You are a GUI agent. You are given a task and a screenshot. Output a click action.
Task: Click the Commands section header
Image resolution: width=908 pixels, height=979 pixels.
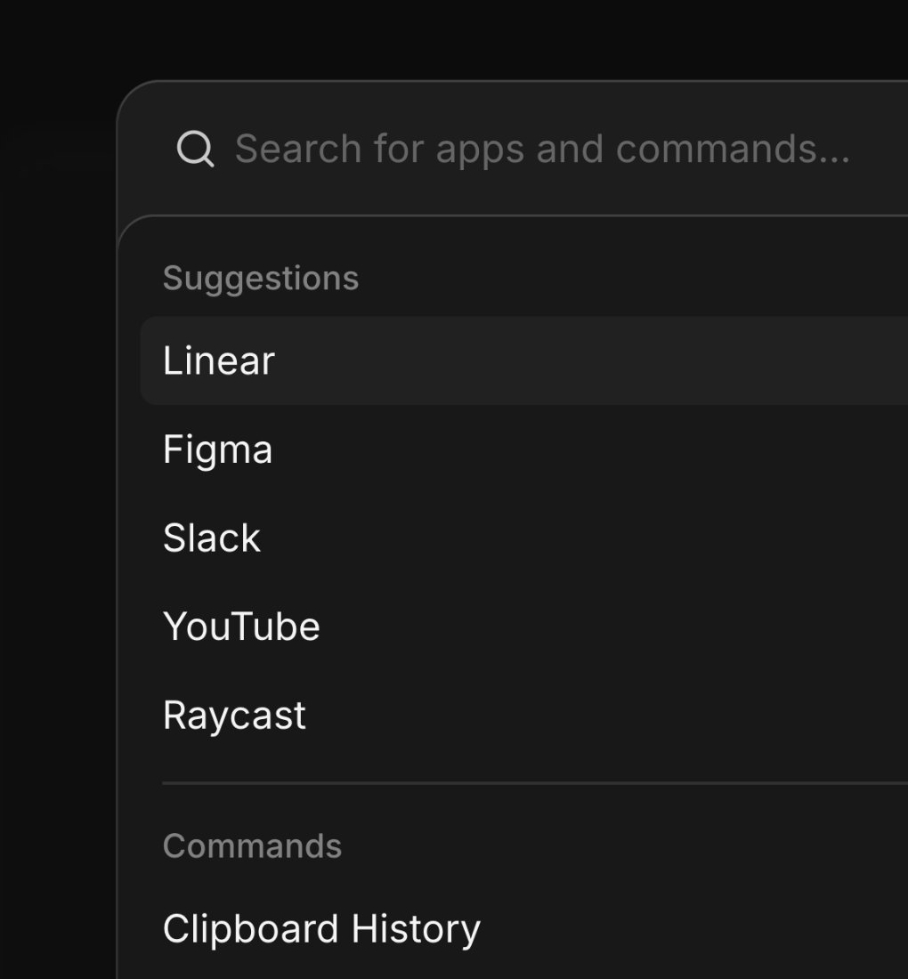[x=252, y=846]
